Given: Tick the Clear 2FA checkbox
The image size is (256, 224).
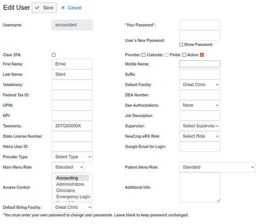Looking at the screenshot, I should tap(54, 55).
